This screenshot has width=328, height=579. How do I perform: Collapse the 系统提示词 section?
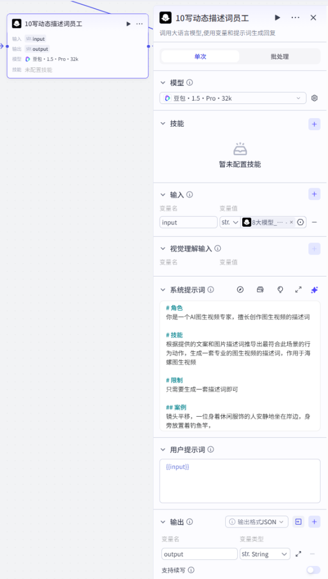click(x=163, y=290)
